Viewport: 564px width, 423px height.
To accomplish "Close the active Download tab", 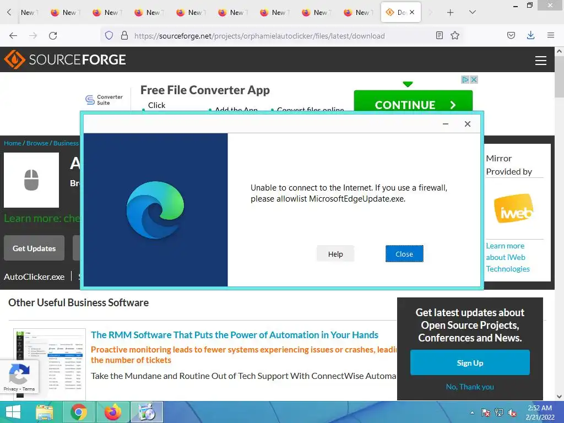I will [412, 12].
